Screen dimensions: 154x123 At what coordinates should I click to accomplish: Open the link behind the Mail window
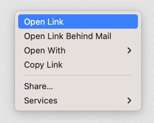point(78,36)
